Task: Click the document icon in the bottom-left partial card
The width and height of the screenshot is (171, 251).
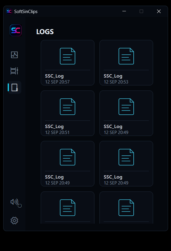Action: tap(68, 208)
